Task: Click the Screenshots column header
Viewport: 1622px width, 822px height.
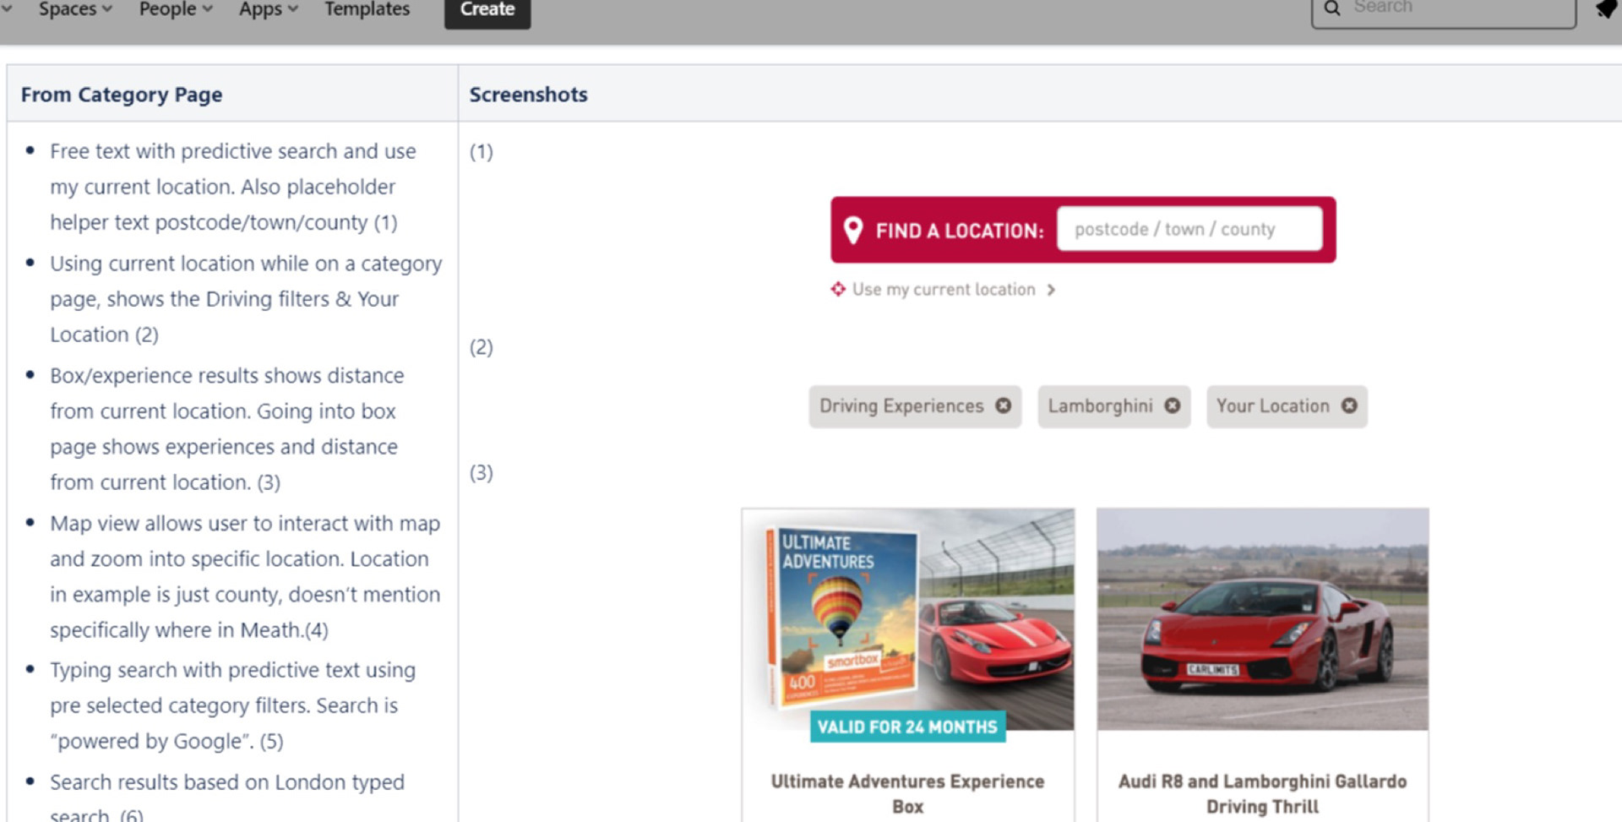Action: [x=529, y=95]
